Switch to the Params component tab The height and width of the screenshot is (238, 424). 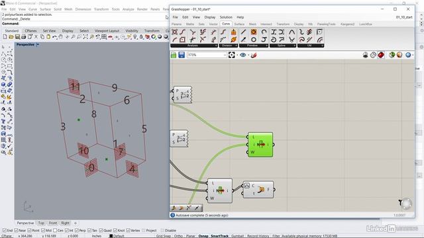[177, 24]
